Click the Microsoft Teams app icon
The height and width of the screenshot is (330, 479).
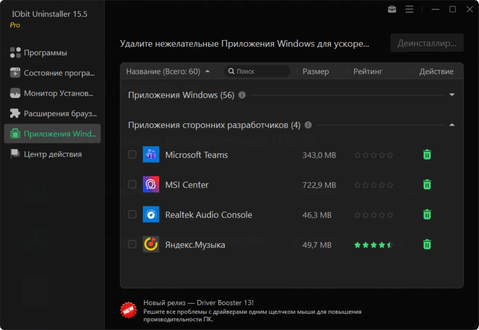pyautogui.click(x=151, y=155)
